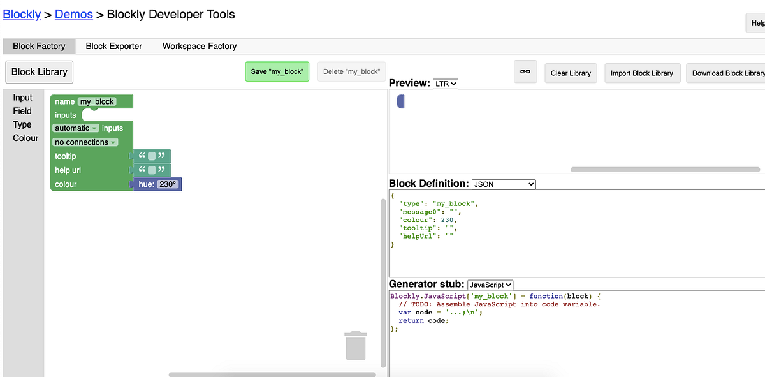The height and width of the screenshot is (377, 765).
Task: Follow the Demos breadcrumb link
Action: click(x=73, y=14)
